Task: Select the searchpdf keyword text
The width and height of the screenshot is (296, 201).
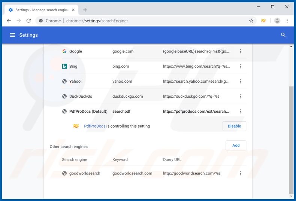Action: [x=121, y=112]
